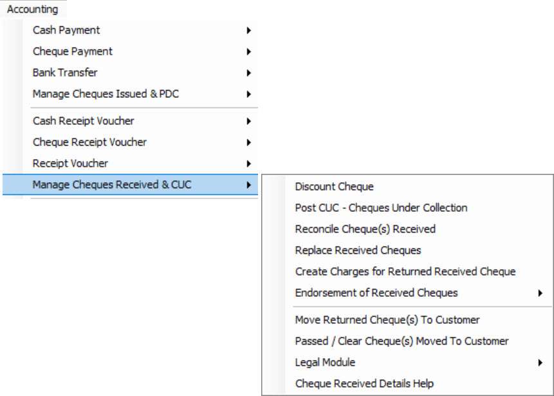This screenshot has width=554, height=396.
Task: Expand Legal Module submenu arrow
Action: pos(540,363)
